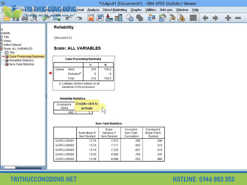Click the Undo arrow toolbar icon
Image resolution: width=247 pixels, height=185 pixels.
click(x=69, y=18)
